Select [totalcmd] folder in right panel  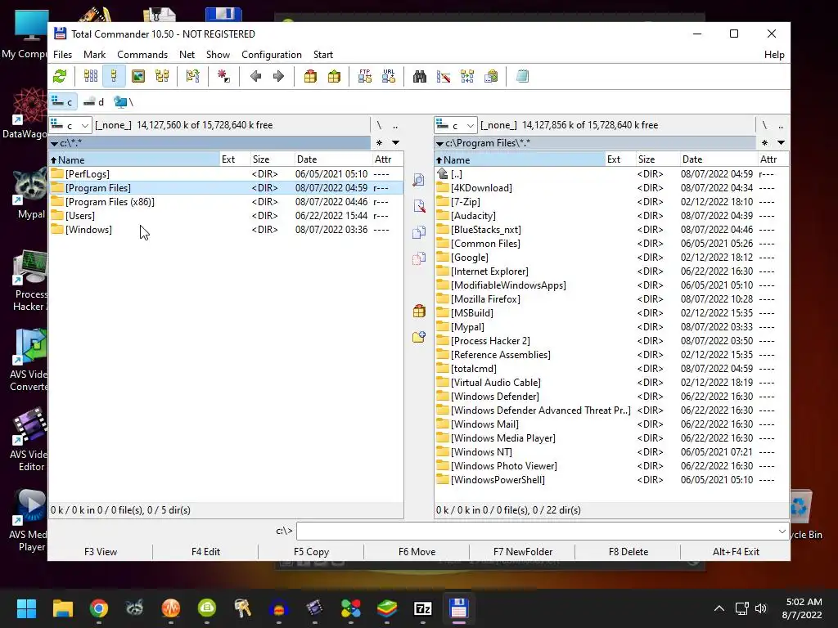(x=611, y=369)
